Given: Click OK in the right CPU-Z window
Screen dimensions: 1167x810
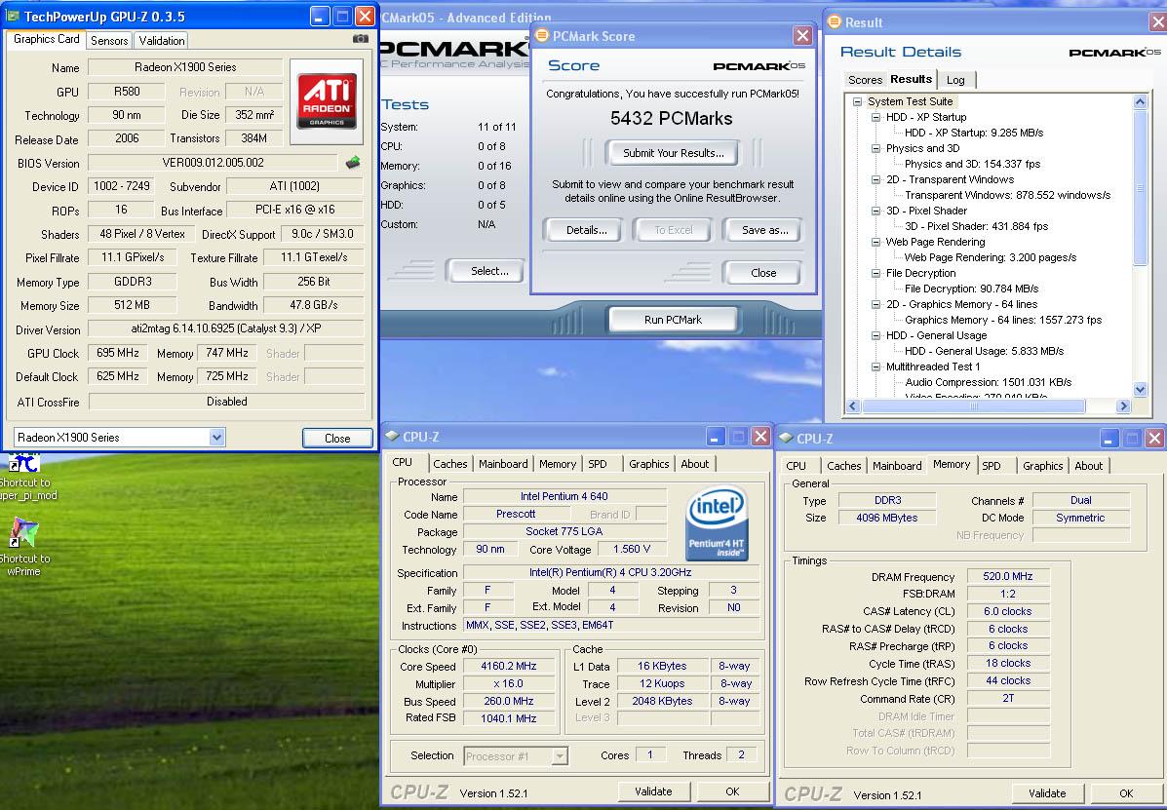Looking at the screenshot, I should 1126,793.
